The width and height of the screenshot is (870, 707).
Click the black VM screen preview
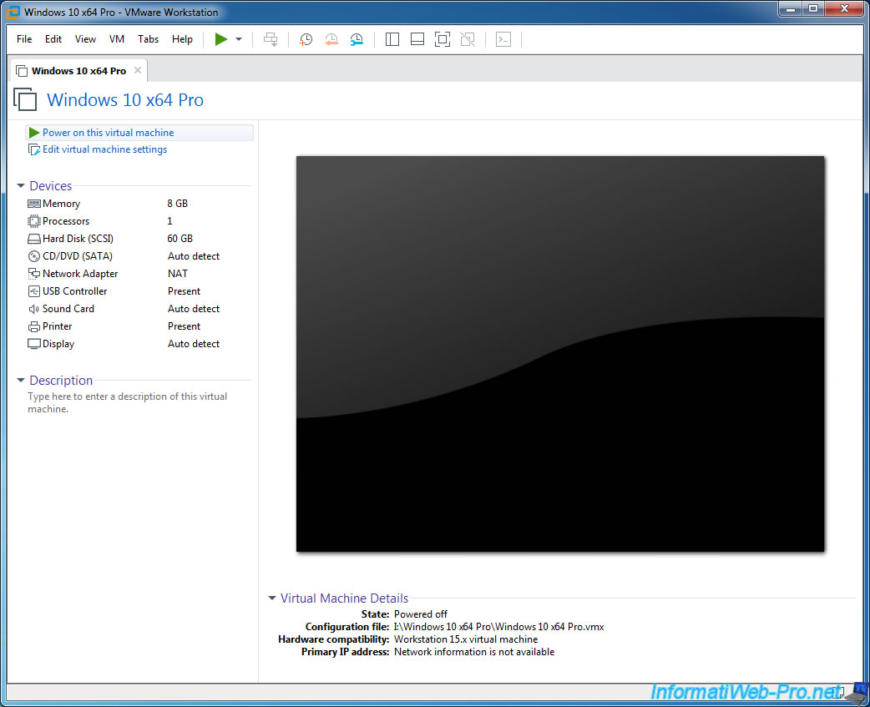coord(560,354)
